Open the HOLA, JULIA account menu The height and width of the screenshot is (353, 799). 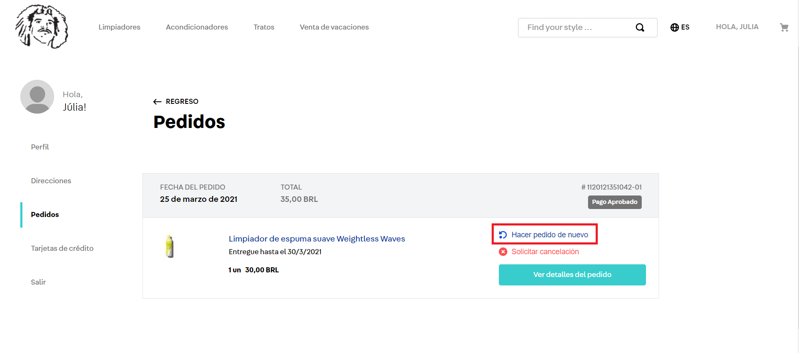coord(737,27)
